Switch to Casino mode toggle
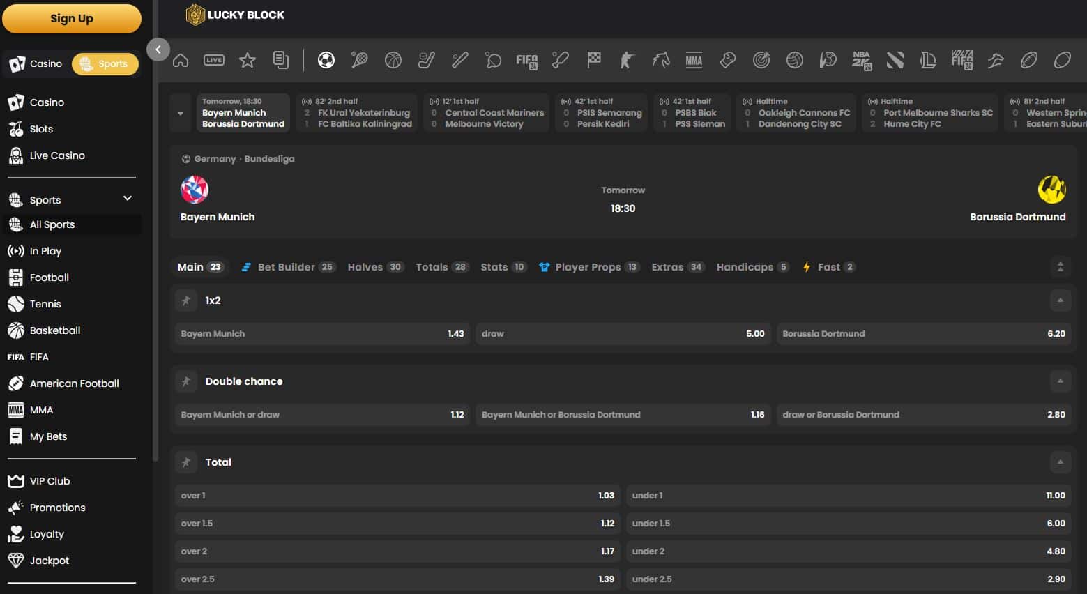Image resolution: width=1087 pixels, height=594 pixels. click(x=36, y=63)
